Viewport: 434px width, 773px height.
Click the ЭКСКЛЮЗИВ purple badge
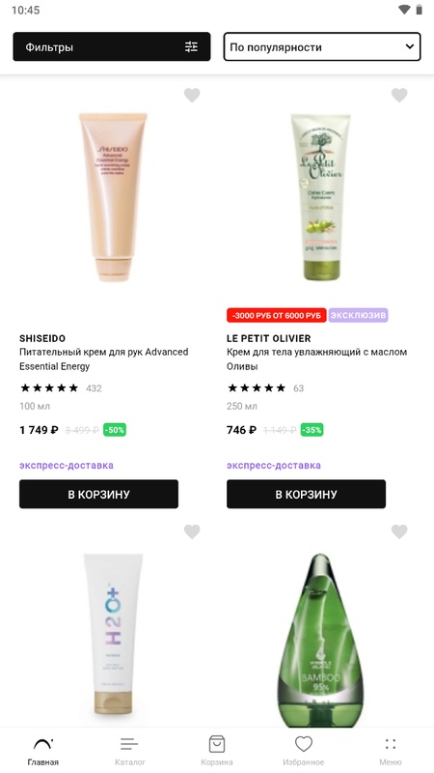pos(358,315)
